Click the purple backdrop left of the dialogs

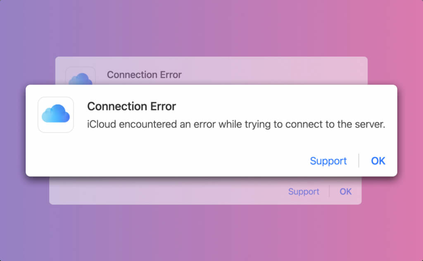pos(21,132)
